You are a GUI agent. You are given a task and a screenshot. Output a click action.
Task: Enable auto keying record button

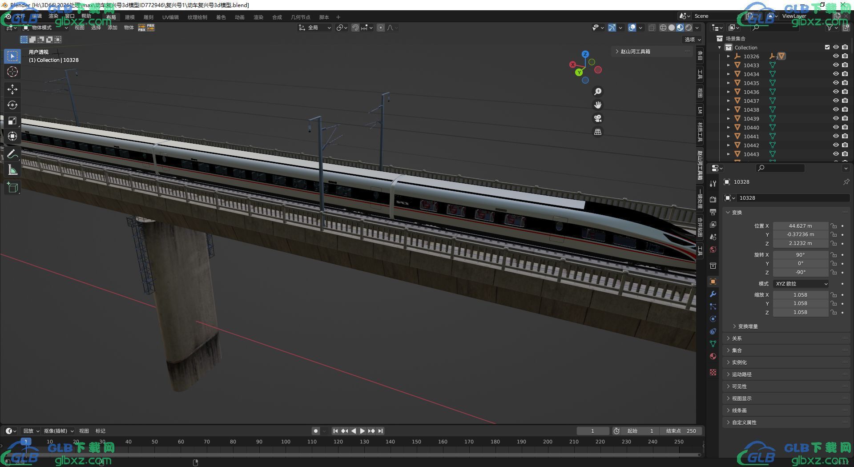[x=316, y=431]
